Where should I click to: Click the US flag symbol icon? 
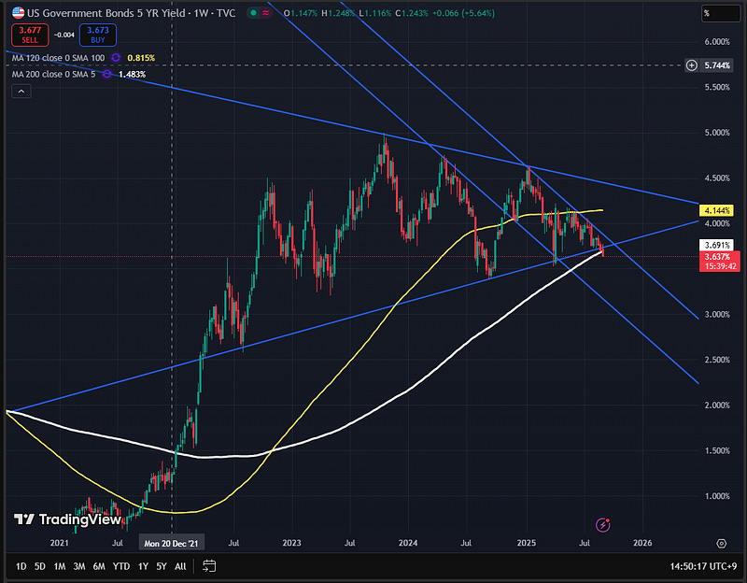point(18,13)
